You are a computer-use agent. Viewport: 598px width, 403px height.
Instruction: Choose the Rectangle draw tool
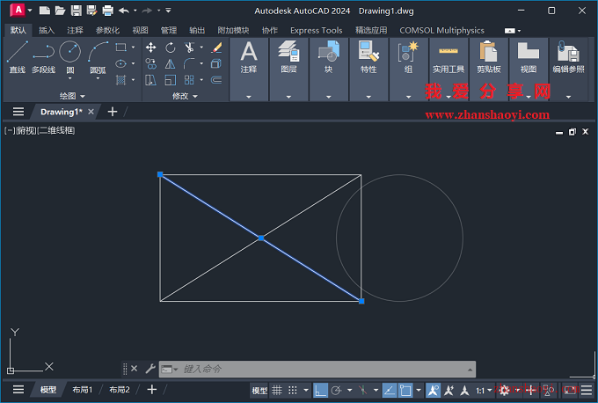pos(120,48)
